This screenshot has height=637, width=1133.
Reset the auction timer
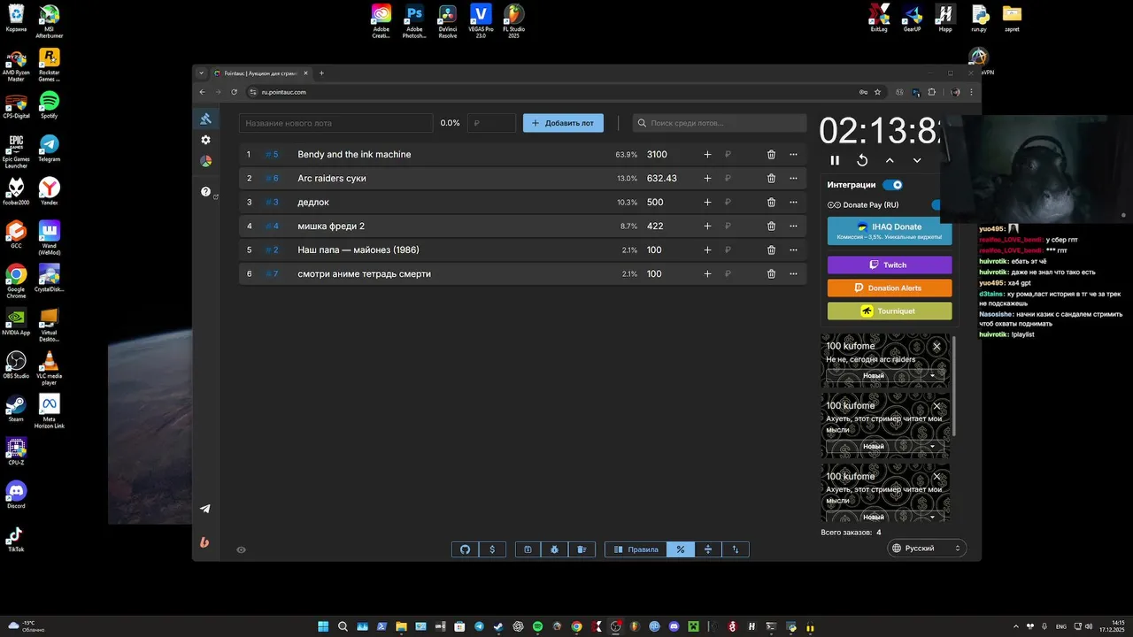pyautogui.click(x=862, y=160)
